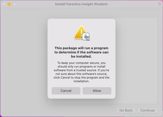
Task: Click the Go Back button
Action: pos(126,110)
